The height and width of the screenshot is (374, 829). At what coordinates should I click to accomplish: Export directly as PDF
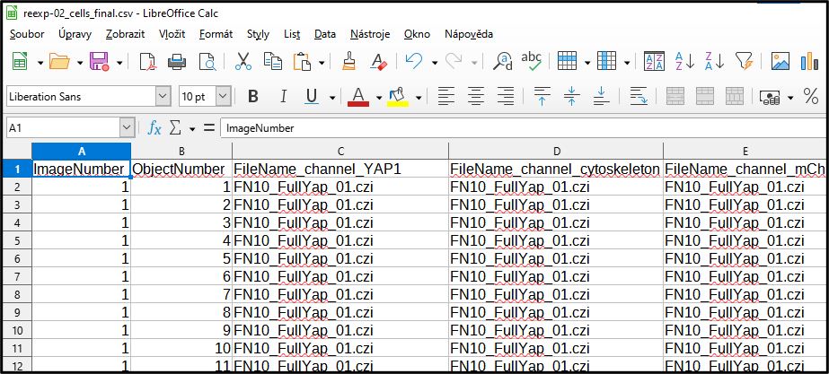pyautogui.click(x=147, y=62)
